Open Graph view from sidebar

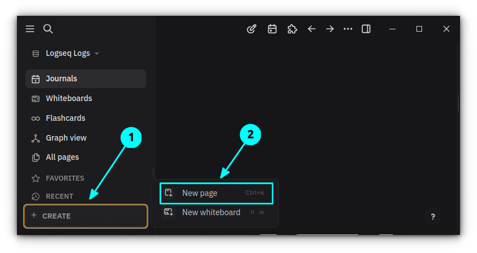[66, 138]
